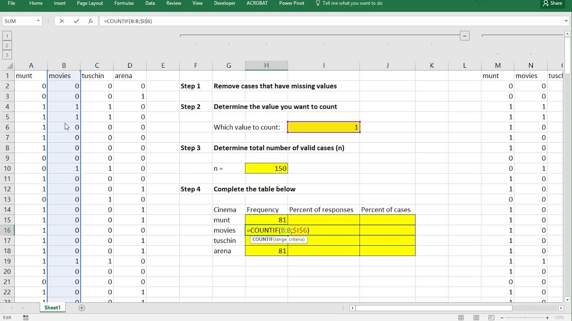Viewport: 572px width, 321px height.
Task: Open the Review ribbon tab
Action: [x=173, y=3]
